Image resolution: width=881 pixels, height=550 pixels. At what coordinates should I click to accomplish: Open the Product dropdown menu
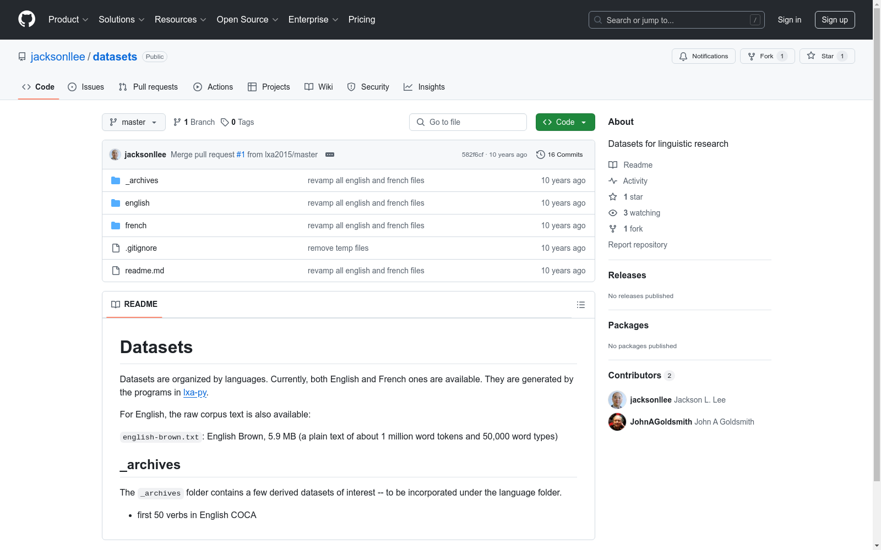click(68, 19)
